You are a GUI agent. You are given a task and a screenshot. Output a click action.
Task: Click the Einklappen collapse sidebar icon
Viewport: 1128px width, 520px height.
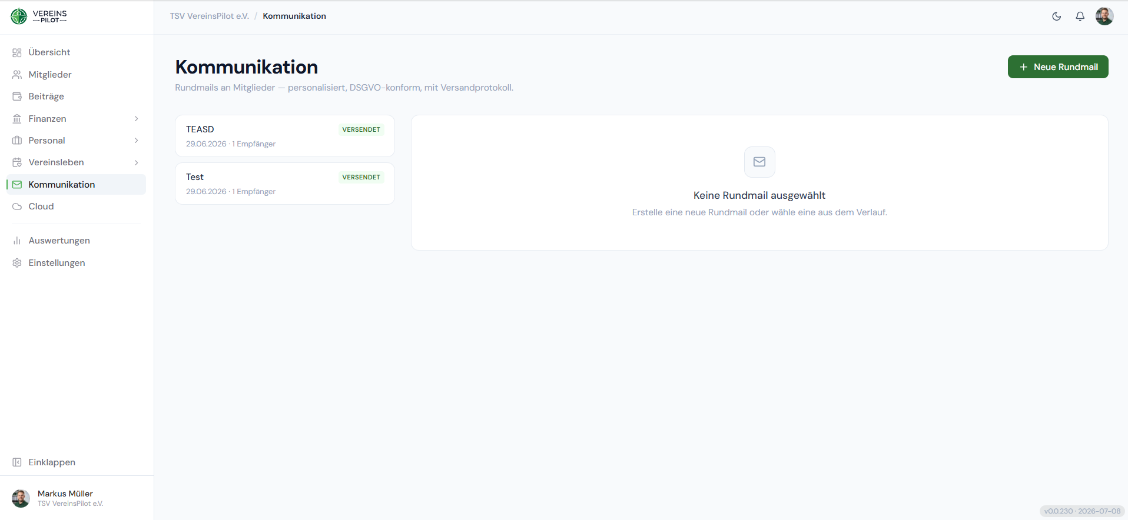[17, 462]
